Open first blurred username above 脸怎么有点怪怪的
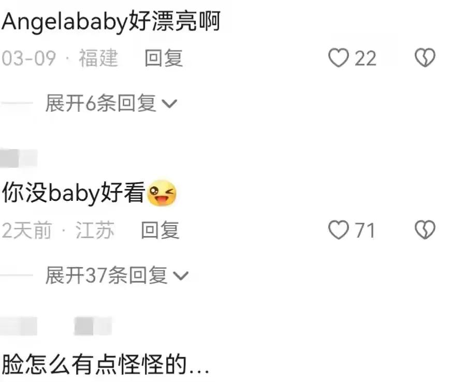The image size is (467, 382). 19,326
